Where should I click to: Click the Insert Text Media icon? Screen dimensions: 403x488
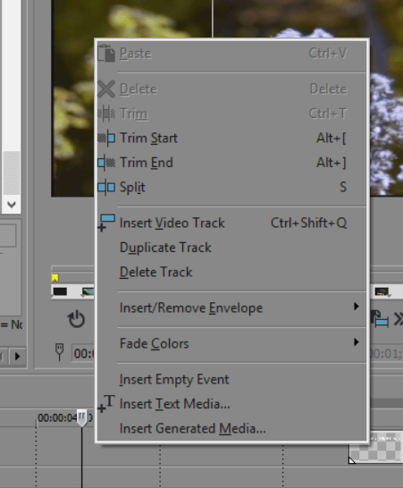coord(106,404)
